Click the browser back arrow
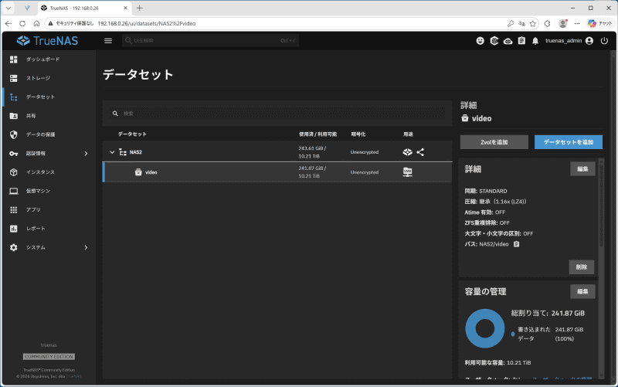This screenshot has width=618, height=387. (8, 24)
